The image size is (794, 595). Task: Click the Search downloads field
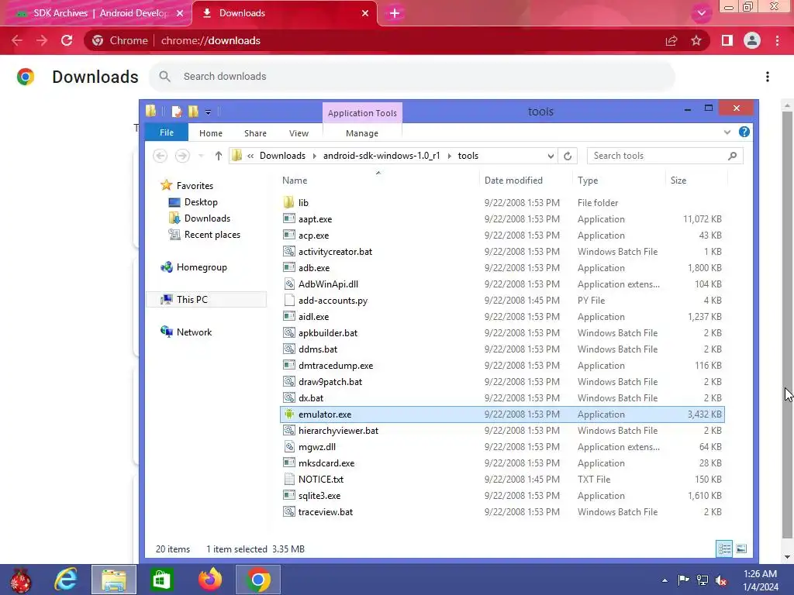pyautogui.click(x=413, y=77)
